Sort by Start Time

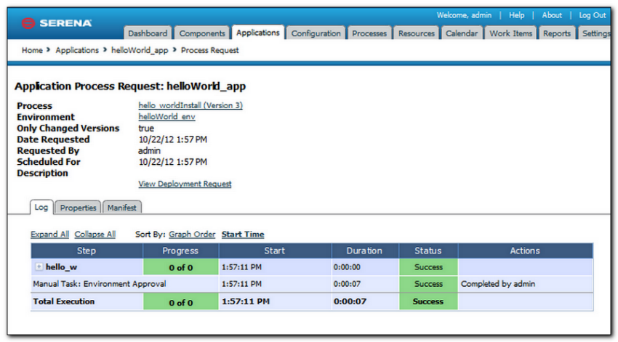tap(243, 234)
